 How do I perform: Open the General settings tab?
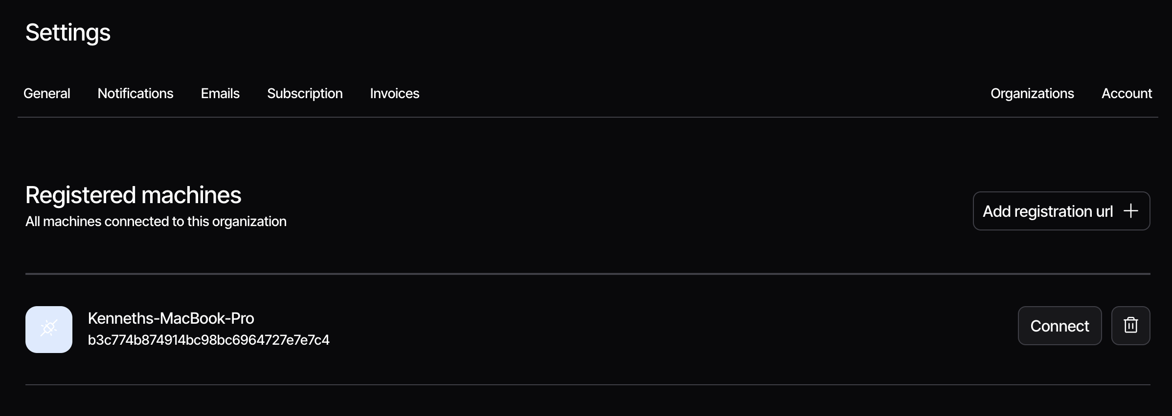pyautogui.click(x=47, y=93)
